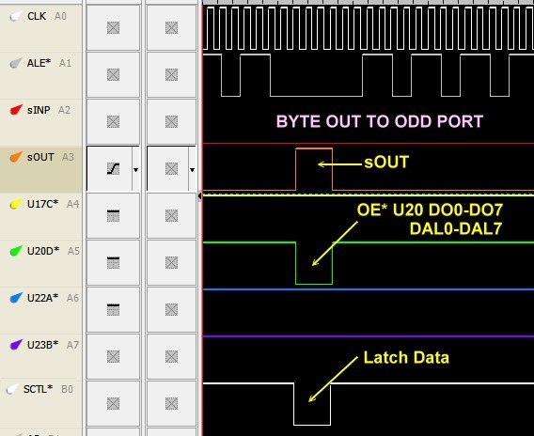Select the sOUT A3 channel label

pos(40,157)
